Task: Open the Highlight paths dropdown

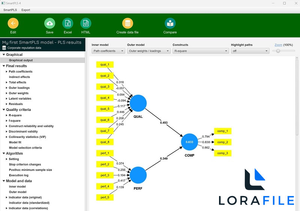Action: (250, 51)
